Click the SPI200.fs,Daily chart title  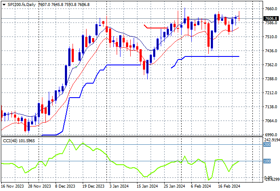pyautogui.click(x=22, y=4)
